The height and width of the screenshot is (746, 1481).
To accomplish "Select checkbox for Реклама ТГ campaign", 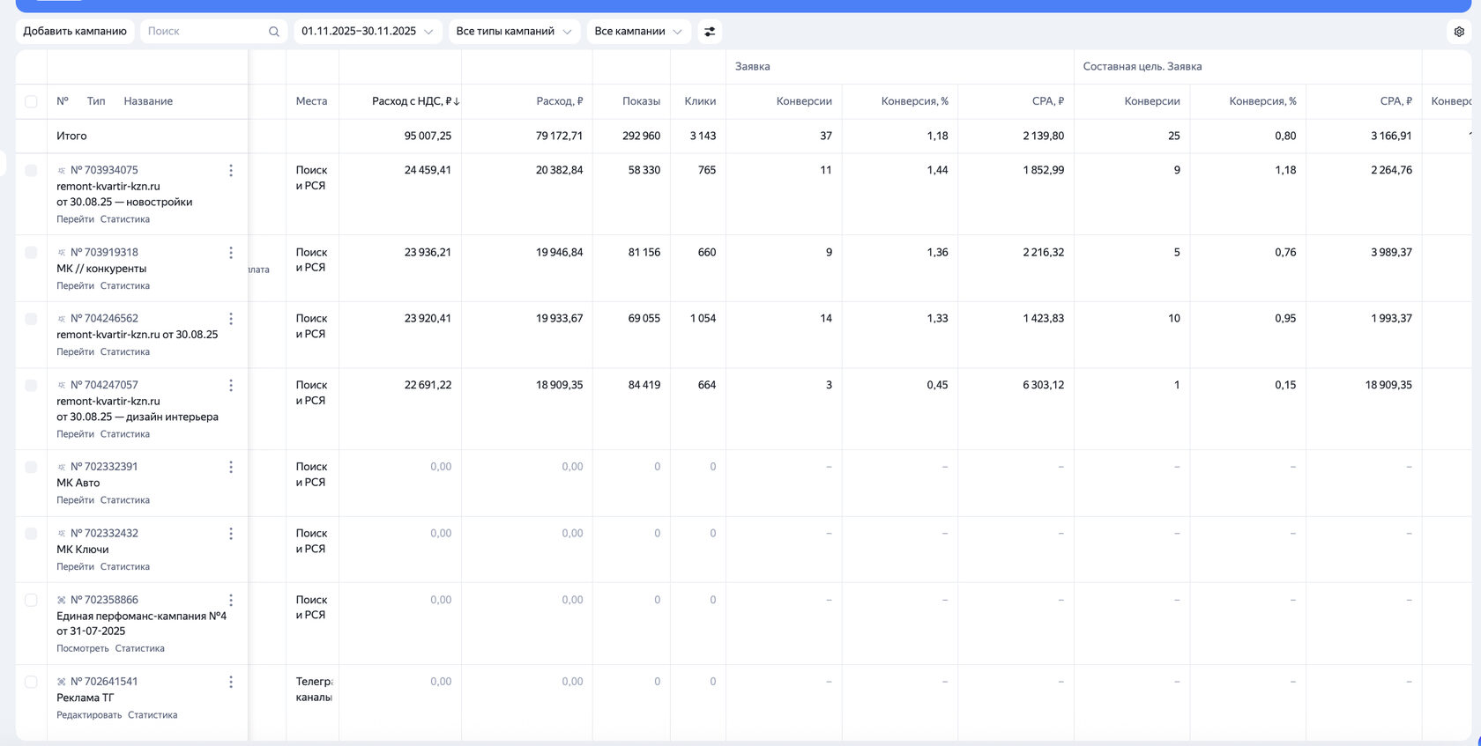I will 31,682.
